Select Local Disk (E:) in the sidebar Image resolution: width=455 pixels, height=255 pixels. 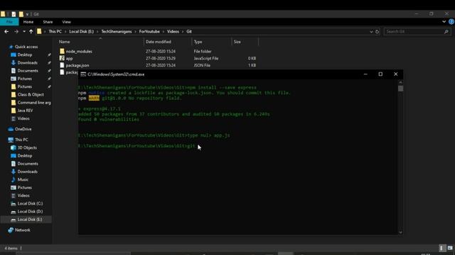point(30,220)
